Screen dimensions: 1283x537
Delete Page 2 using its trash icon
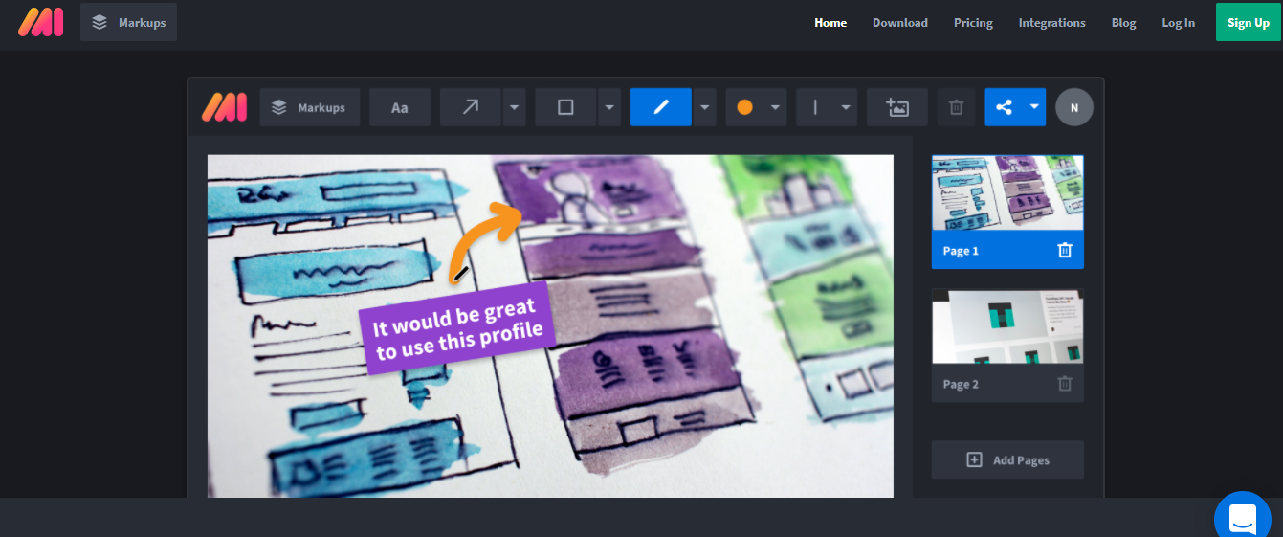[1065, 384]
